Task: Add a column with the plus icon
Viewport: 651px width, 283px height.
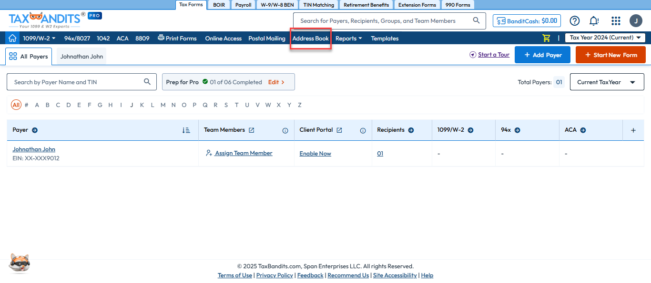Action: tap(633, 130)
